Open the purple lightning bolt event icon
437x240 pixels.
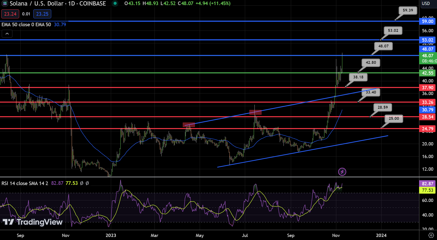click(342, 172)
